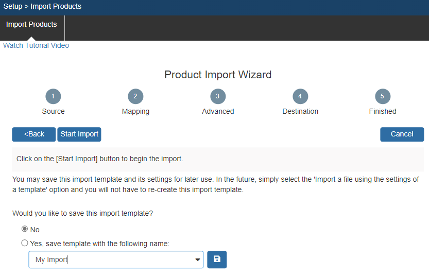
Task: Click the Mapping step label
Action: point(135,111)
